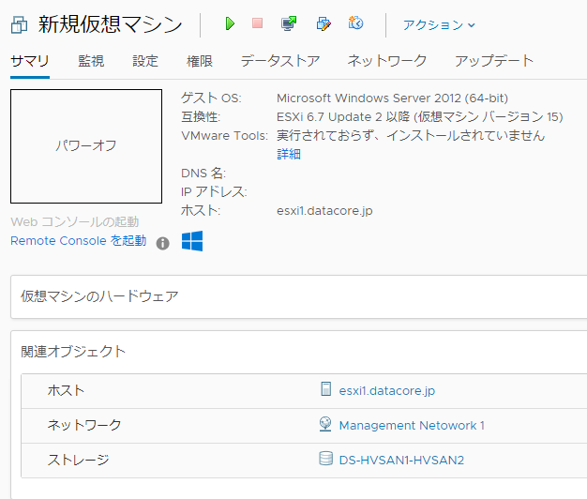This screenshot has height=499, width=587.
Task: Go to the 権限 tab
Action: 200,61
